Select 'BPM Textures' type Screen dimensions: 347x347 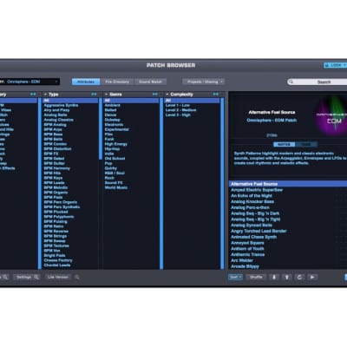(56, 246)
